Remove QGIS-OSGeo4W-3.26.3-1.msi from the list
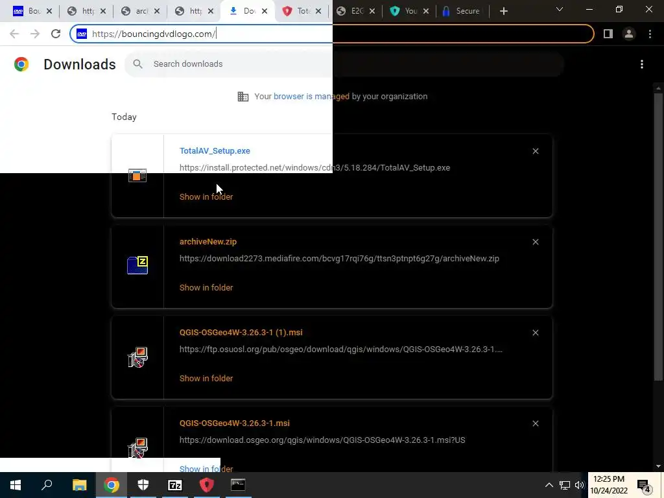 (x=535, y=423)
